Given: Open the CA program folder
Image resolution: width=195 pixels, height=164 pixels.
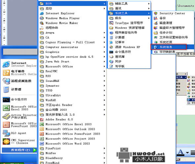Looking at the screenshot, I should (72, 37).
